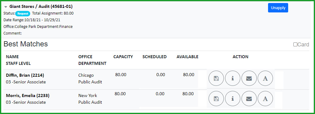
Task: Select the NAME column header
Action: click(12, 57)
